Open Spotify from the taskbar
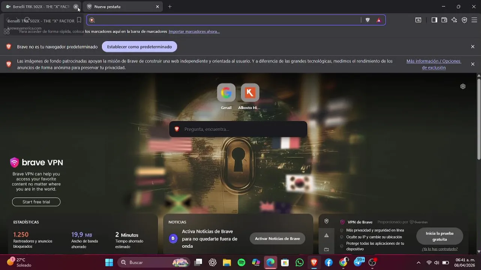The width and height of the screenshot is (481, 270). 241,262
